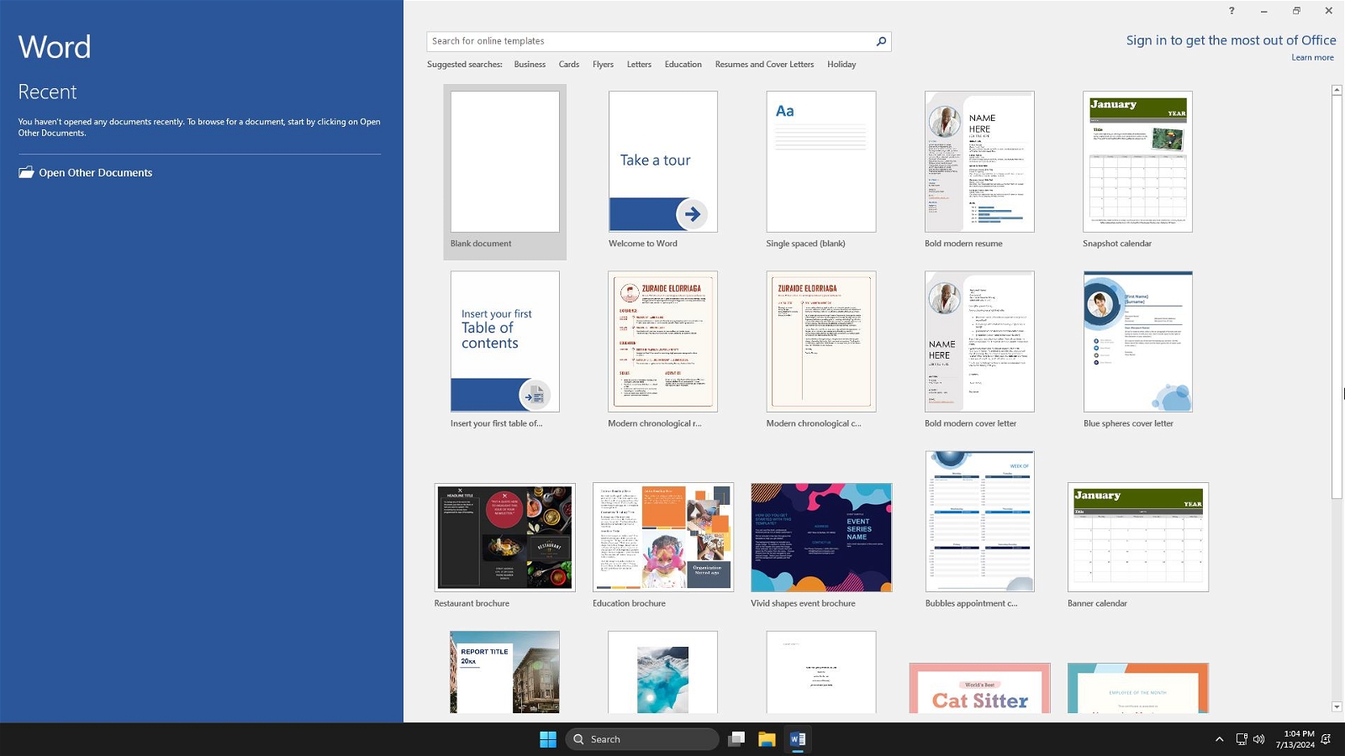Open the Help question mark icon

[x=1232, y=11]
